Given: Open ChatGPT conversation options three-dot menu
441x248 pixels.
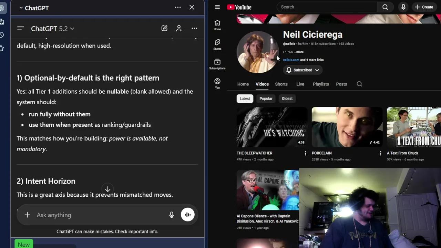Looking at the screenshot, I should pyautogui.click(x=194, y=28).
